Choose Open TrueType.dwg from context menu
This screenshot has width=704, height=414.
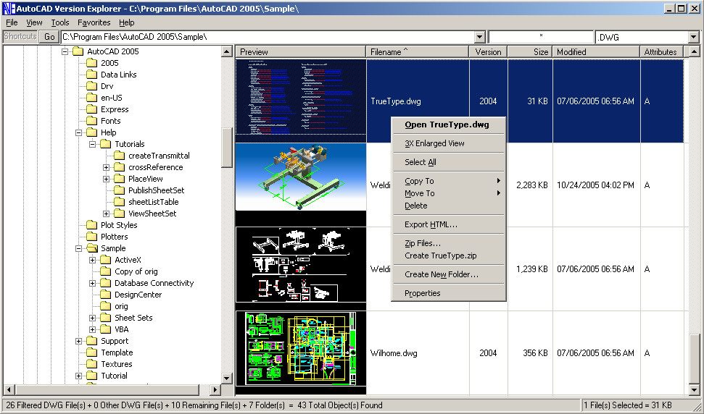449,125
